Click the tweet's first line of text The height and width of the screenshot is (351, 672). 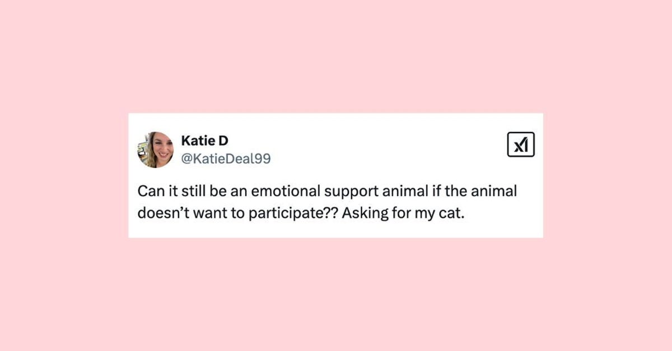(327, 191)
